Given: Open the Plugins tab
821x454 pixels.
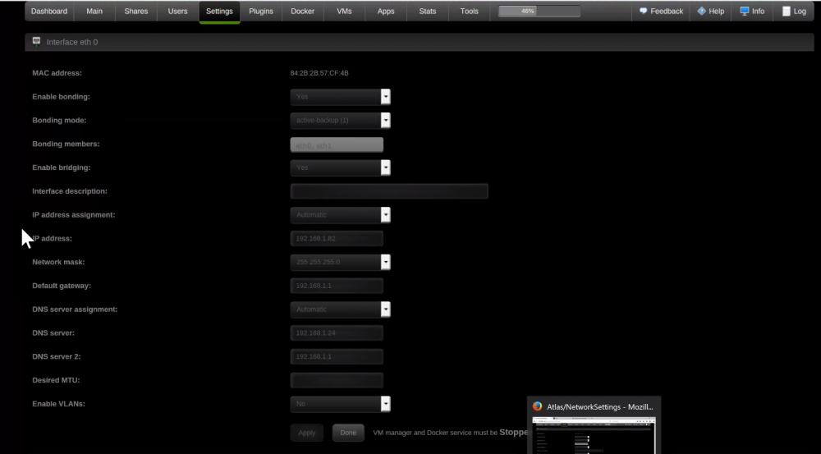Looking at the screenshot, I should (x=261, y=11).
